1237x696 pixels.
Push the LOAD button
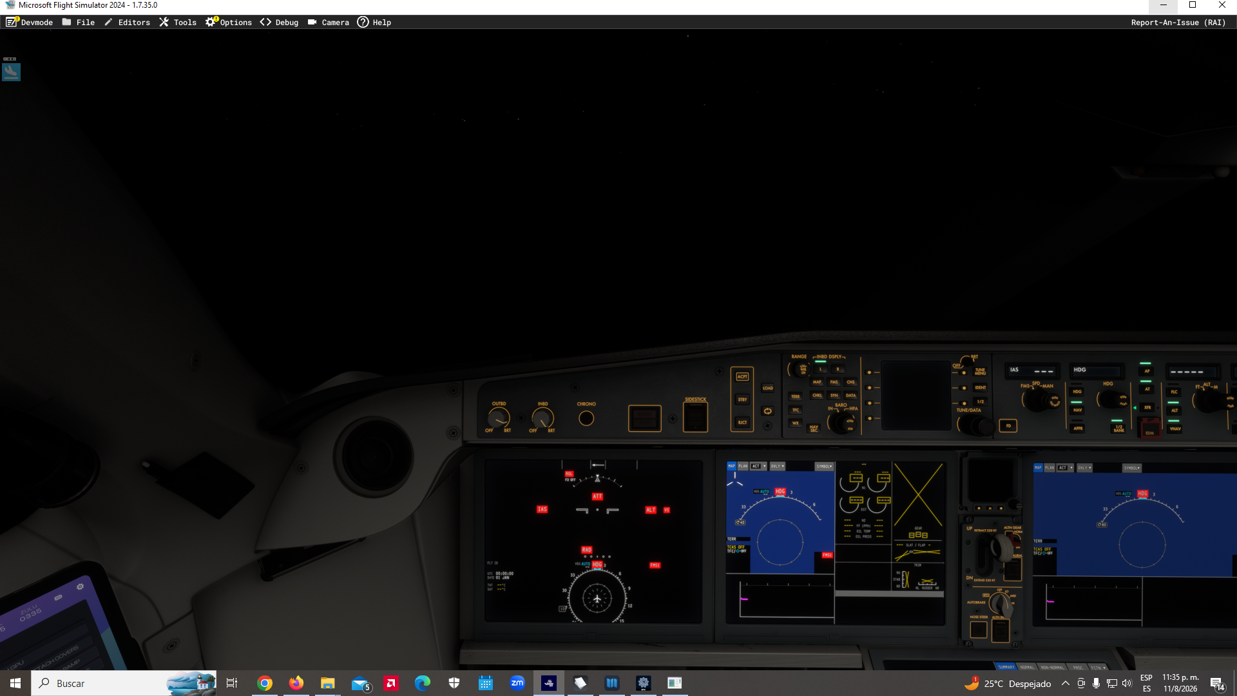coord(768,388)
